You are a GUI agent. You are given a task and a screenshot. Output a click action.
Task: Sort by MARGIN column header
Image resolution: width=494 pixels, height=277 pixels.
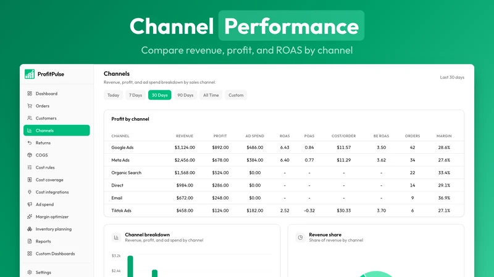(x=444, y=136)
